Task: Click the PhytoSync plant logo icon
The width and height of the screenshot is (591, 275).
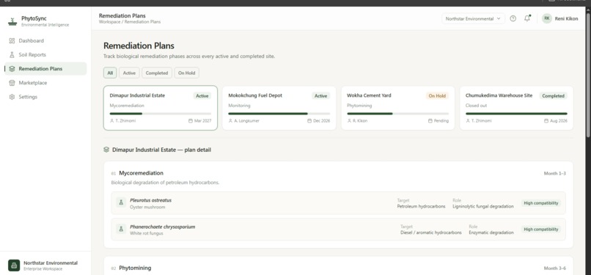Action: pos(12,21)
